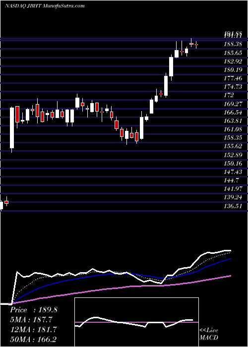Select the 177.46 axis value
The width and height of the screenshot is (248, 347).
233,78
